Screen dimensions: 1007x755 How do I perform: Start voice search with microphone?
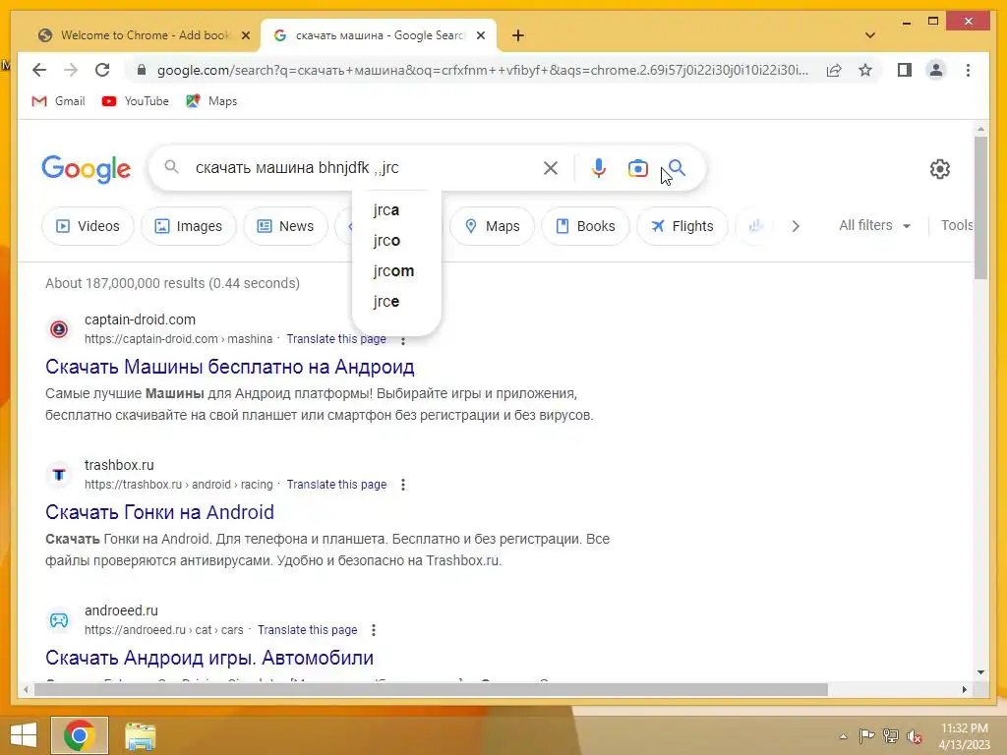click(599, 168)
